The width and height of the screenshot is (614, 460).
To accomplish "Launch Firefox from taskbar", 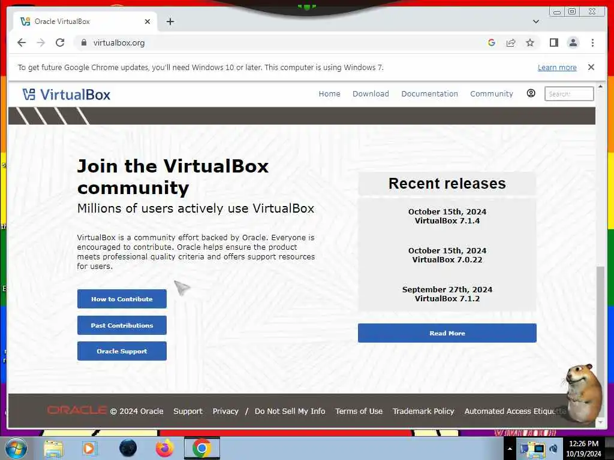I will click(164, 448).
